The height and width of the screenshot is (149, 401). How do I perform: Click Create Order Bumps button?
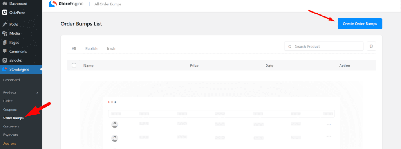pyautogui.click(x=360, y=23)
